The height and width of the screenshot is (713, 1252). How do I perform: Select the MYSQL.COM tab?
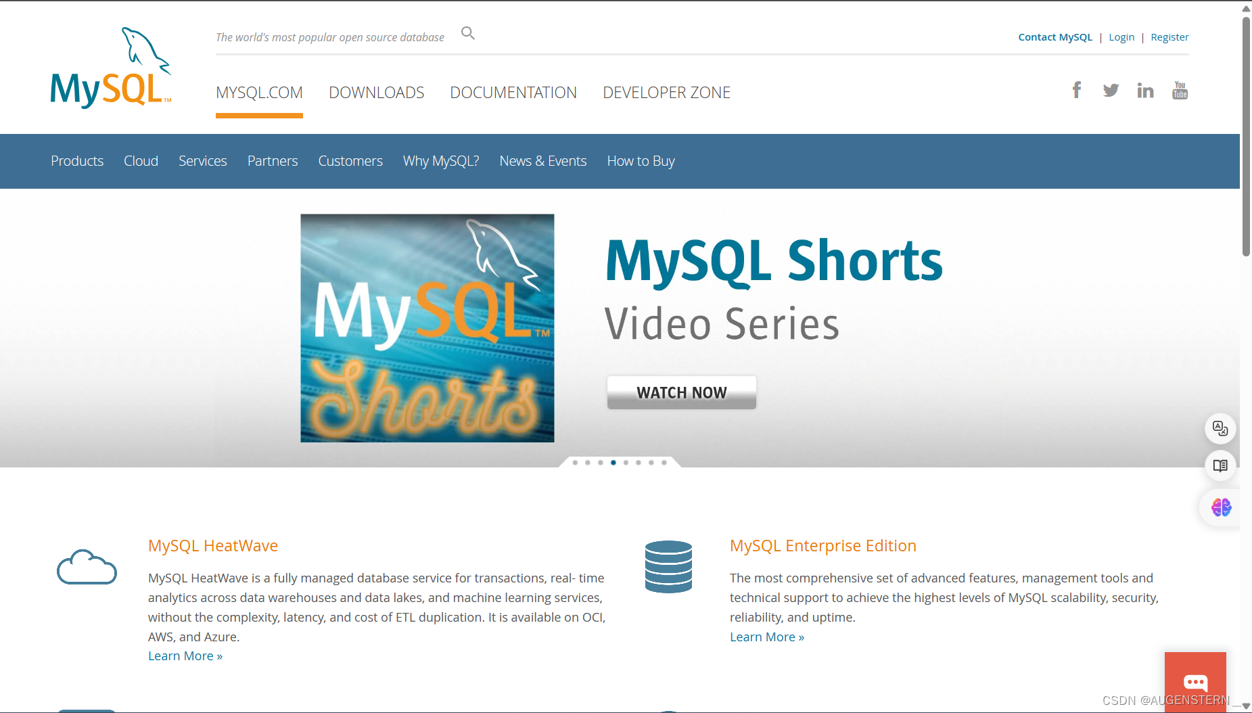259,93
